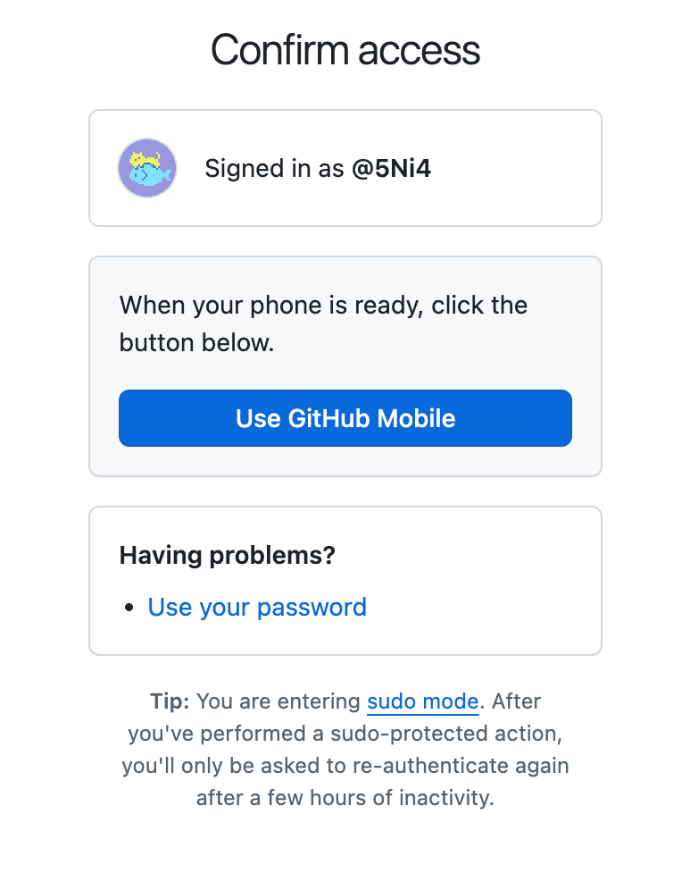Open the Use your password option
The image size is (698, 890).
[257, 607]
